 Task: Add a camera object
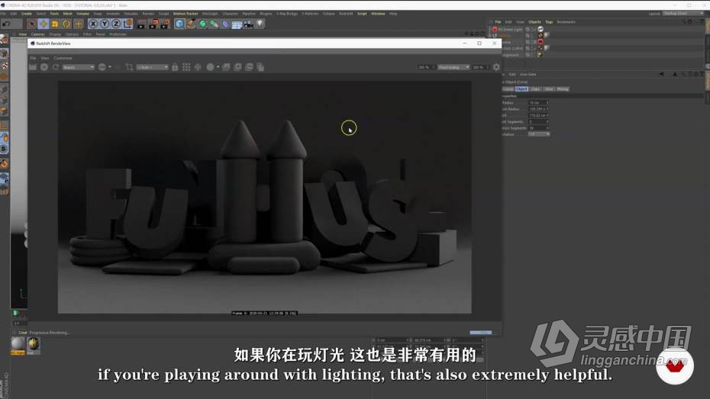[x=248, y=24]
